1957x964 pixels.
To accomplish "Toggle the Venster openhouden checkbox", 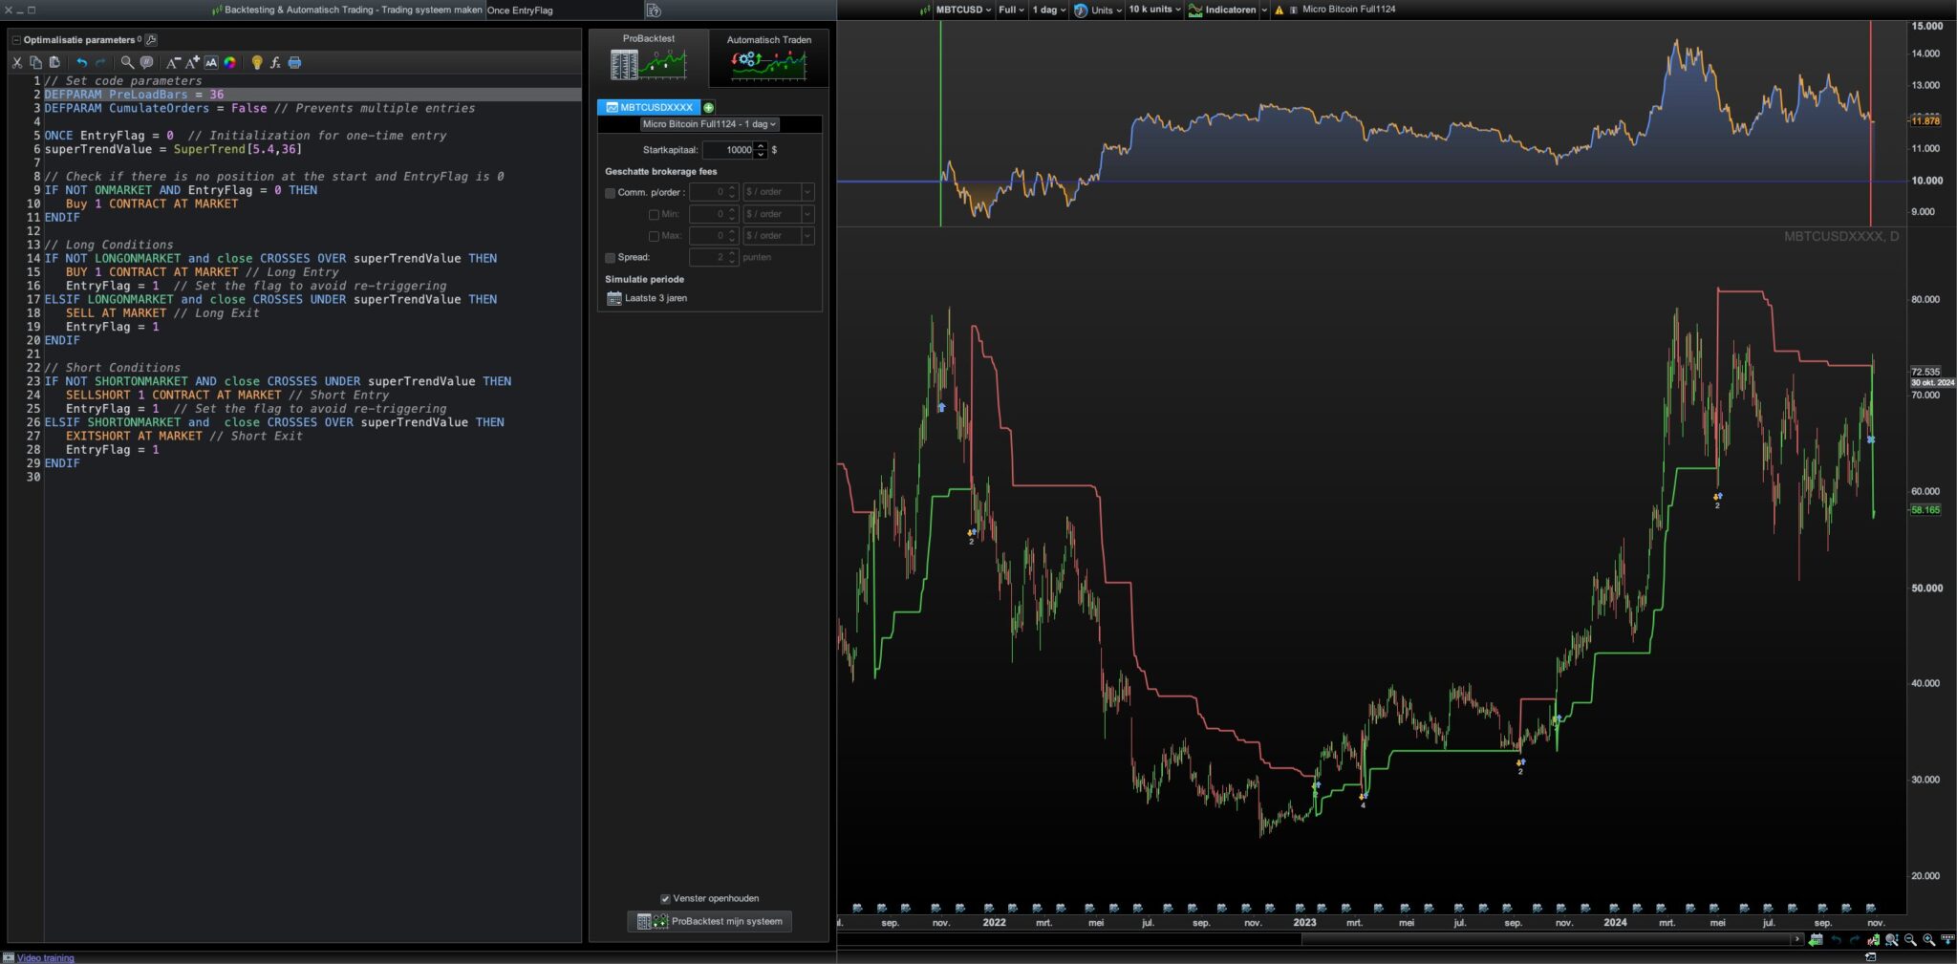I will pos(666,898).
